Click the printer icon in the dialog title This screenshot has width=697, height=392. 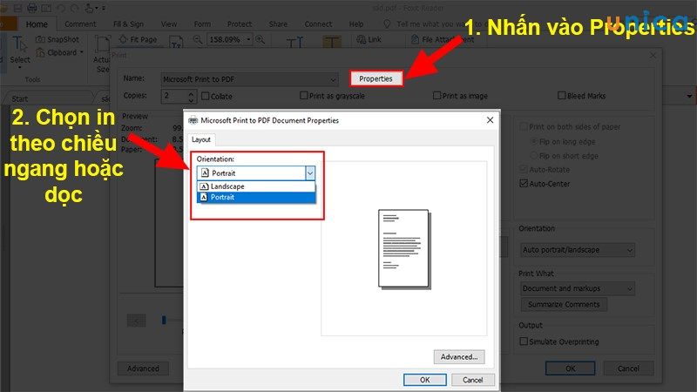coord(193,120)
